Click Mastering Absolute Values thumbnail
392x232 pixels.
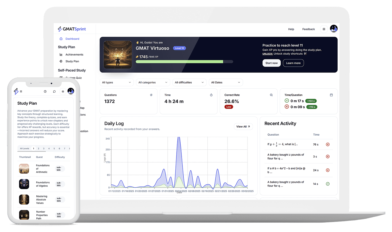click(x=24, y=199)
